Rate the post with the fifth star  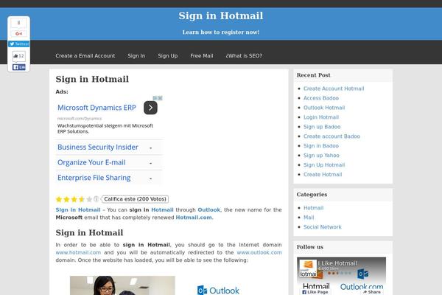point(89,199)
